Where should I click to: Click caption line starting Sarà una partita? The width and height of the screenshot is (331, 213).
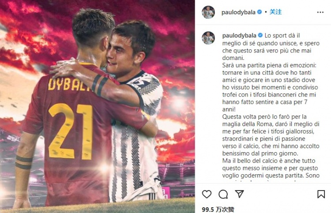tap(269, 65)
